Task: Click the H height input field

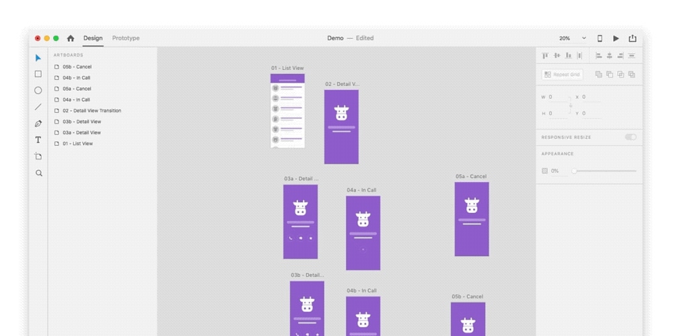Action: click(x=557, y=114)
